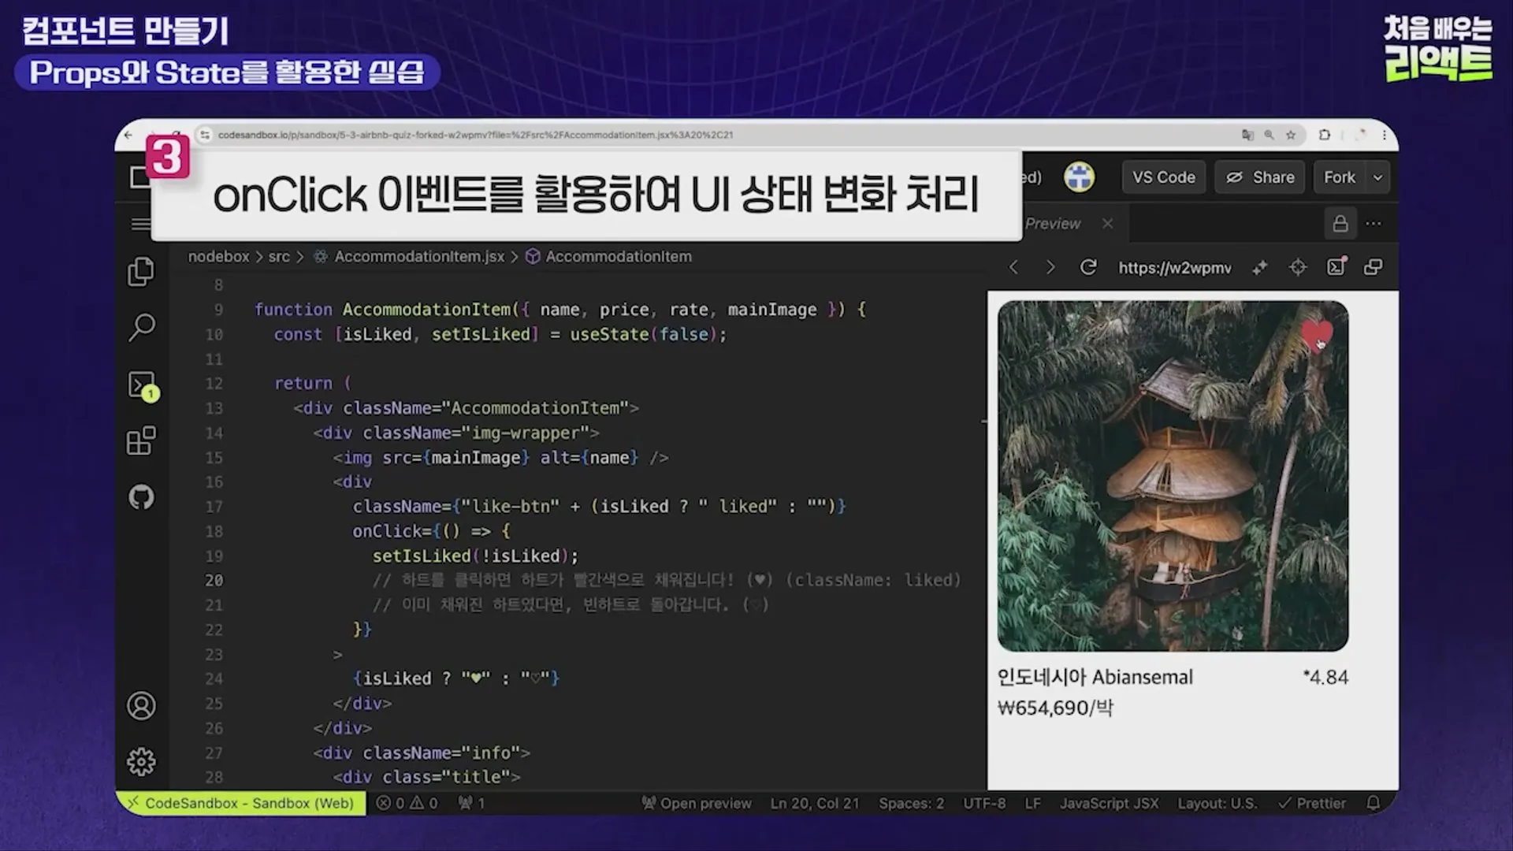
Task: Open the Extensions icon in activity bar
Action: [x=141, y=441]
